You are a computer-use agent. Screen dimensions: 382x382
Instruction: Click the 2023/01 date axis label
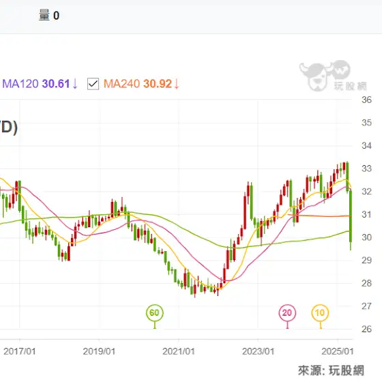tap(259, 351)
